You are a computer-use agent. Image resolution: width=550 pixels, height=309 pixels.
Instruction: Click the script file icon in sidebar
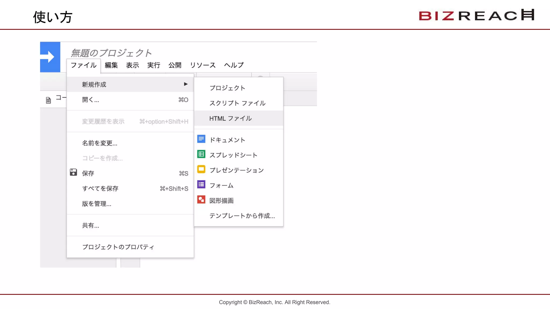[48, 100]
